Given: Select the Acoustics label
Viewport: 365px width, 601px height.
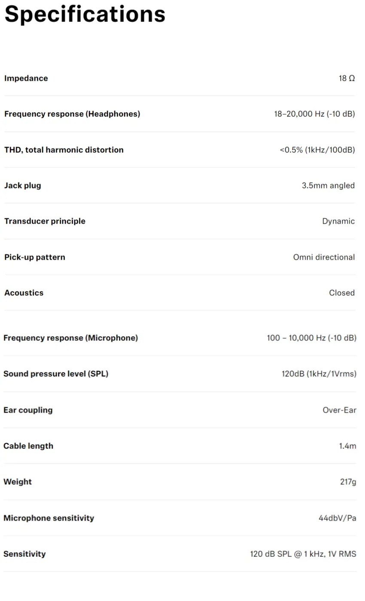Looking at the screenshot, I should [x=24, y=293].
